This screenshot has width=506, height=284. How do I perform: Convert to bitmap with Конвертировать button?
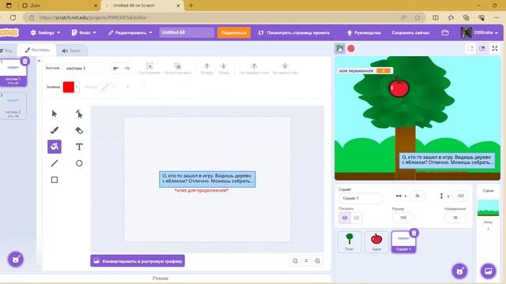(138, 261)
